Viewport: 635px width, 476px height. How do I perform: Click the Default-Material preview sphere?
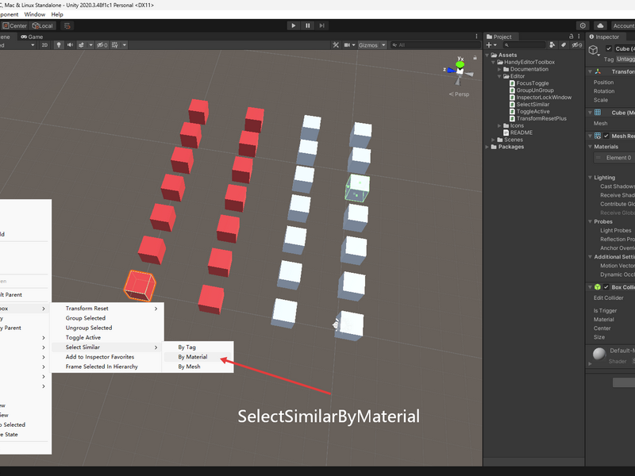[599, 354]
